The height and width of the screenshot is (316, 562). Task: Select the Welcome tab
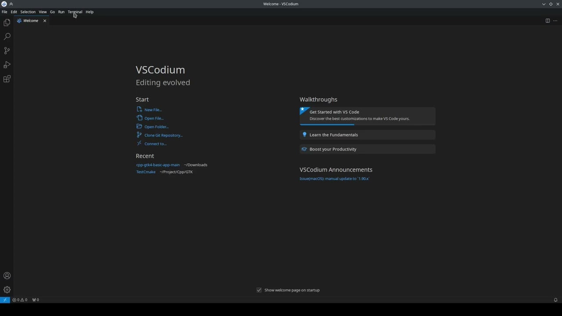click(x=31, y=21)
